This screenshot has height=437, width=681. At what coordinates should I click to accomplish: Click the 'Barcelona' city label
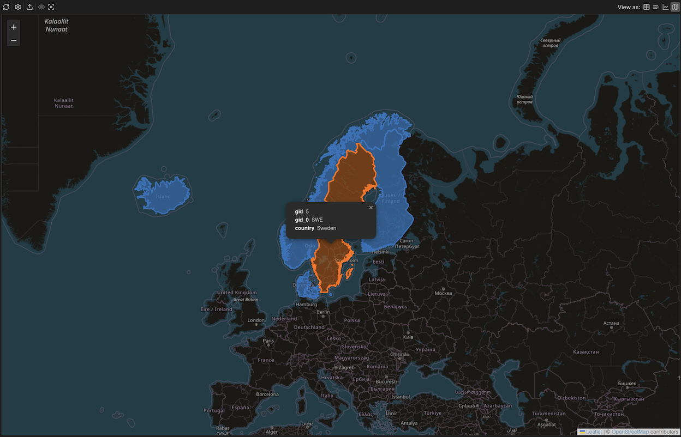[x=267, y=394]
